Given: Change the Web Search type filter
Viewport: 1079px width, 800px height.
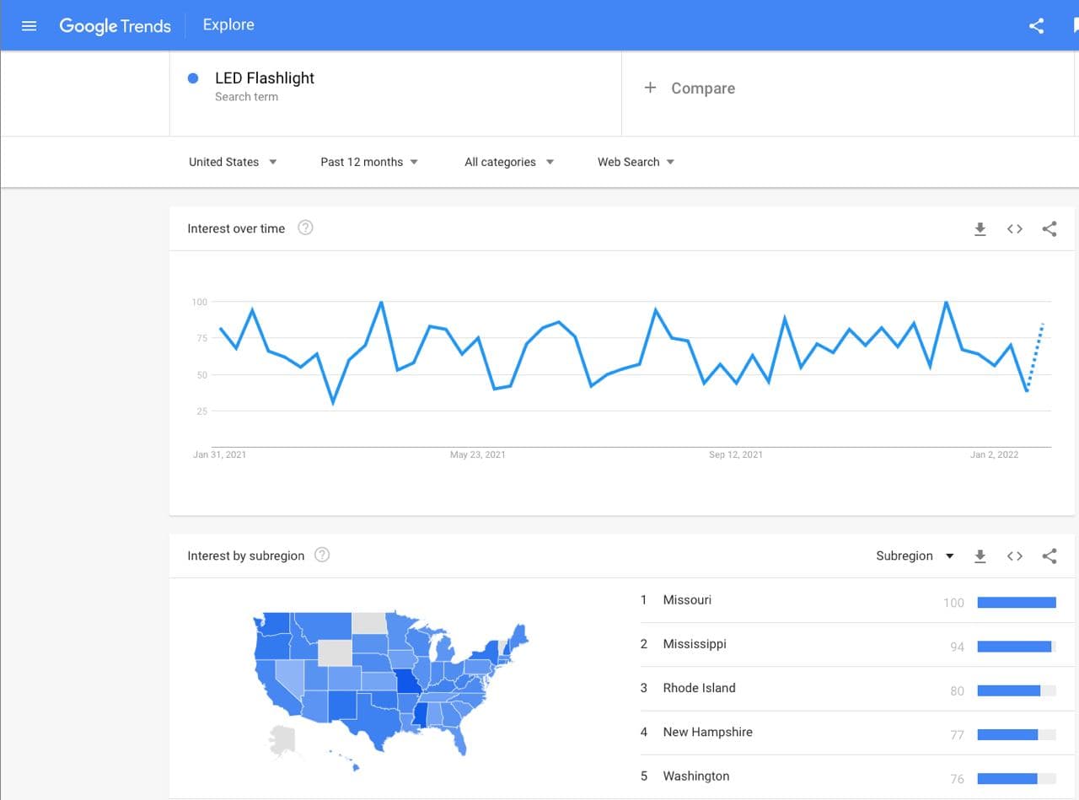Looking at the screenshot, I should coord(635,162).
